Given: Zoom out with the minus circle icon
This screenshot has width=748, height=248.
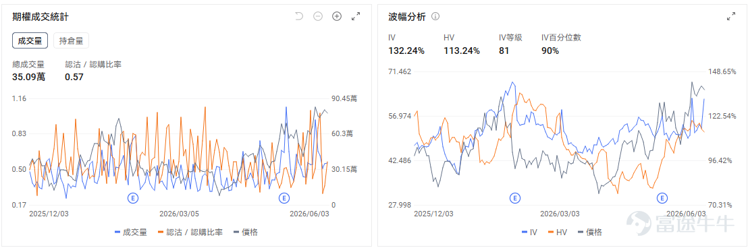Looking at the screenshot, I should click(x=318, y=17).
